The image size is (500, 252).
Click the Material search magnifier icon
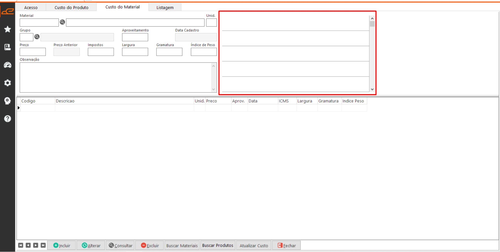coord(62,22)
